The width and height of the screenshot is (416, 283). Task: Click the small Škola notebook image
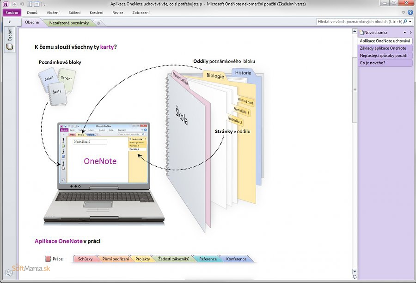58,94
